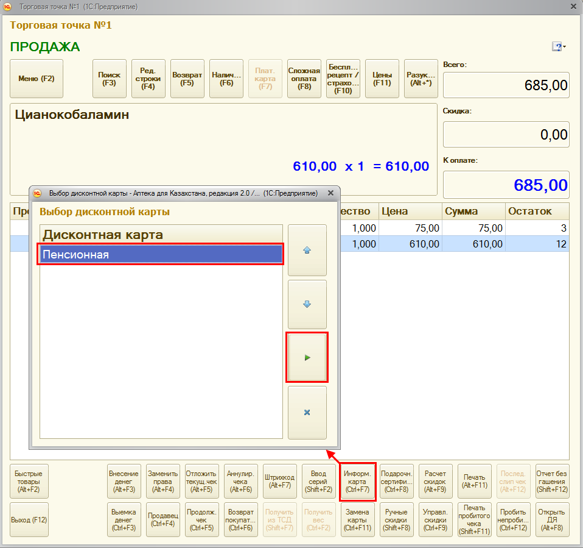Open Быстрые товары (Alt+F2)
The image size is (583, 548).
29,482
